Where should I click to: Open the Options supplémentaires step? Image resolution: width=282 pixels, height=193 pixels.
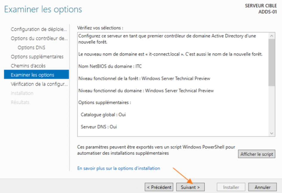(37, 57)
